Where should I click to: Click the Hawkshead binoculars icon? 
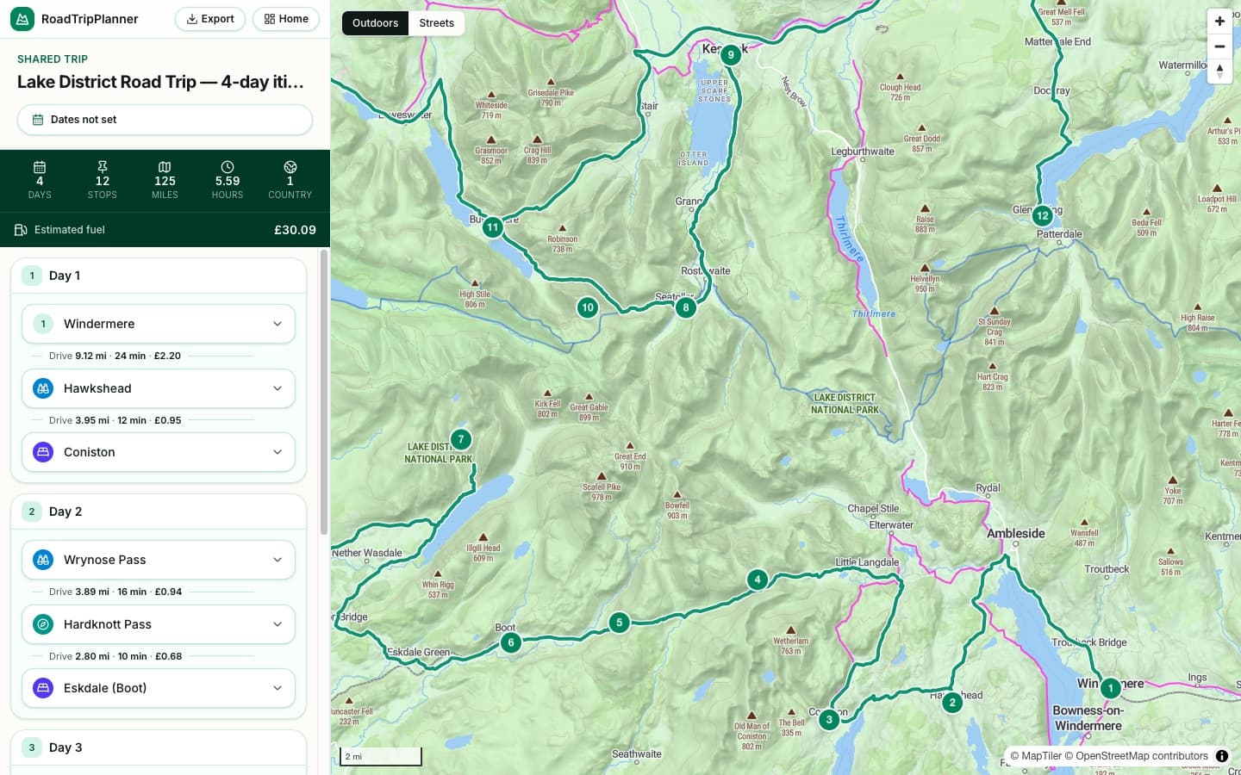coord(43,388)
